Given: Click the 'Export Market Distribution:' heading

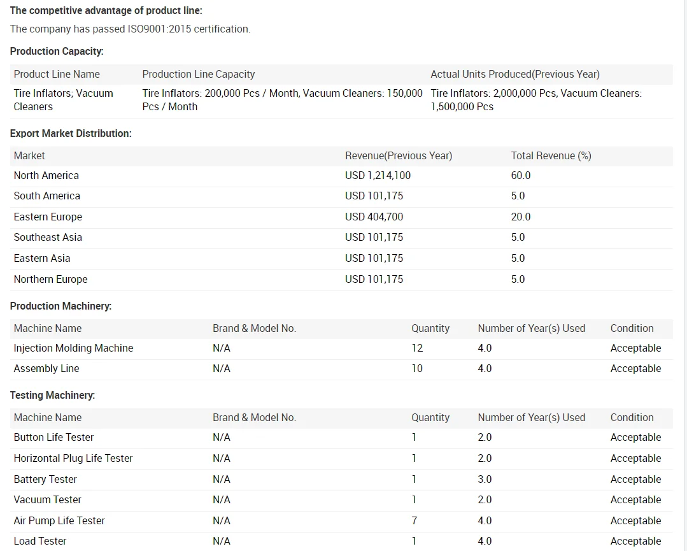Looking at the screenshot, I should click(x=71, y=133).
